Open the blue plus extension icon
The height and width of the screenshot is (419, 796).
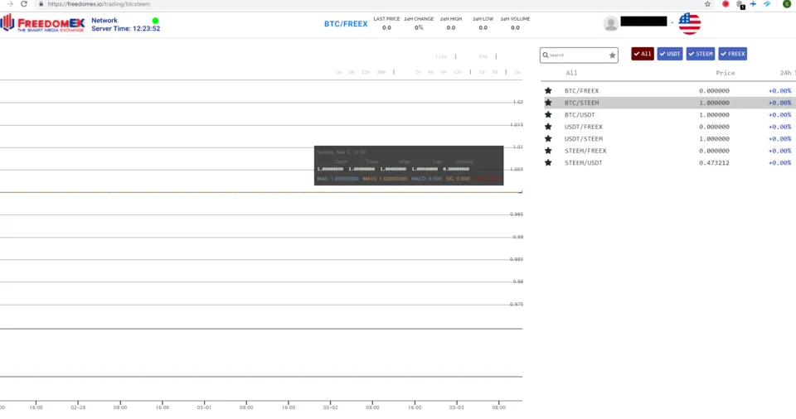pos(754,3)
